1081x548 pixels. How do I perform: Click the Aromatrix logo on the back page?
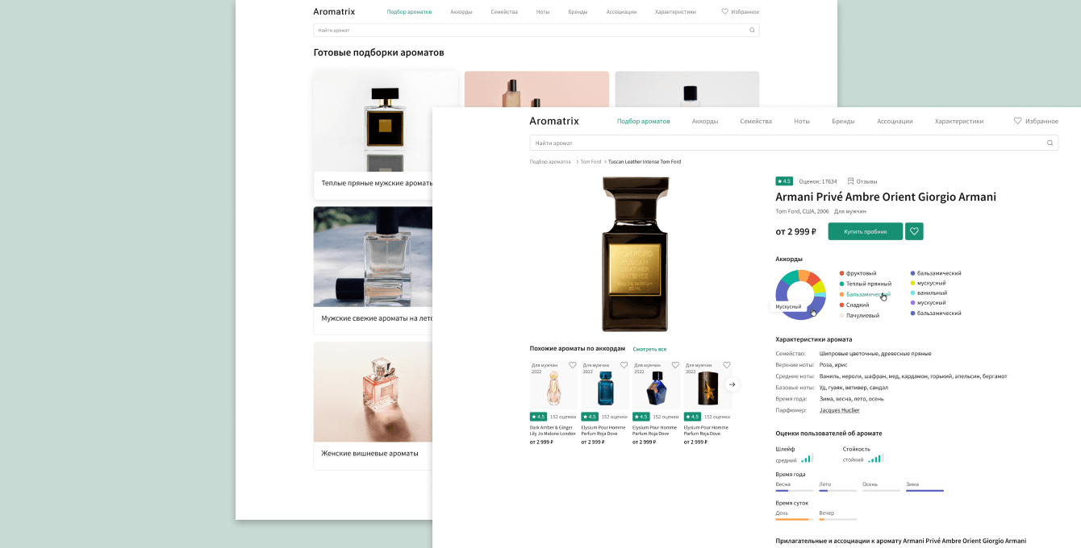[334, 11]
